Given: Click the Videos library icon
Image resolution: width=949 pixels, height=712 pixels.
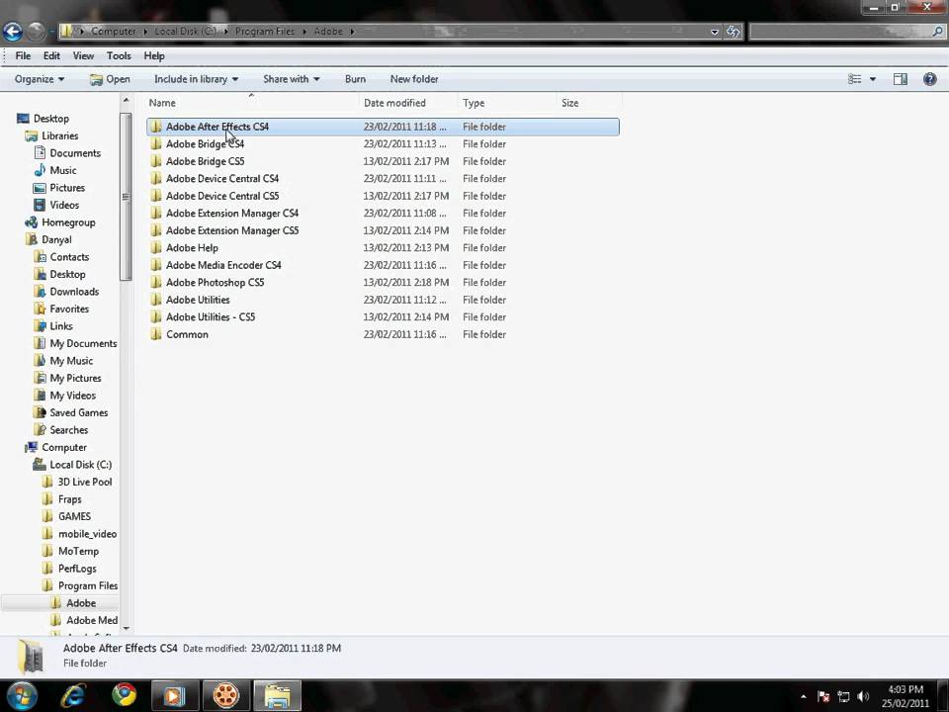Looking at the screenshot, I should 40,206.
